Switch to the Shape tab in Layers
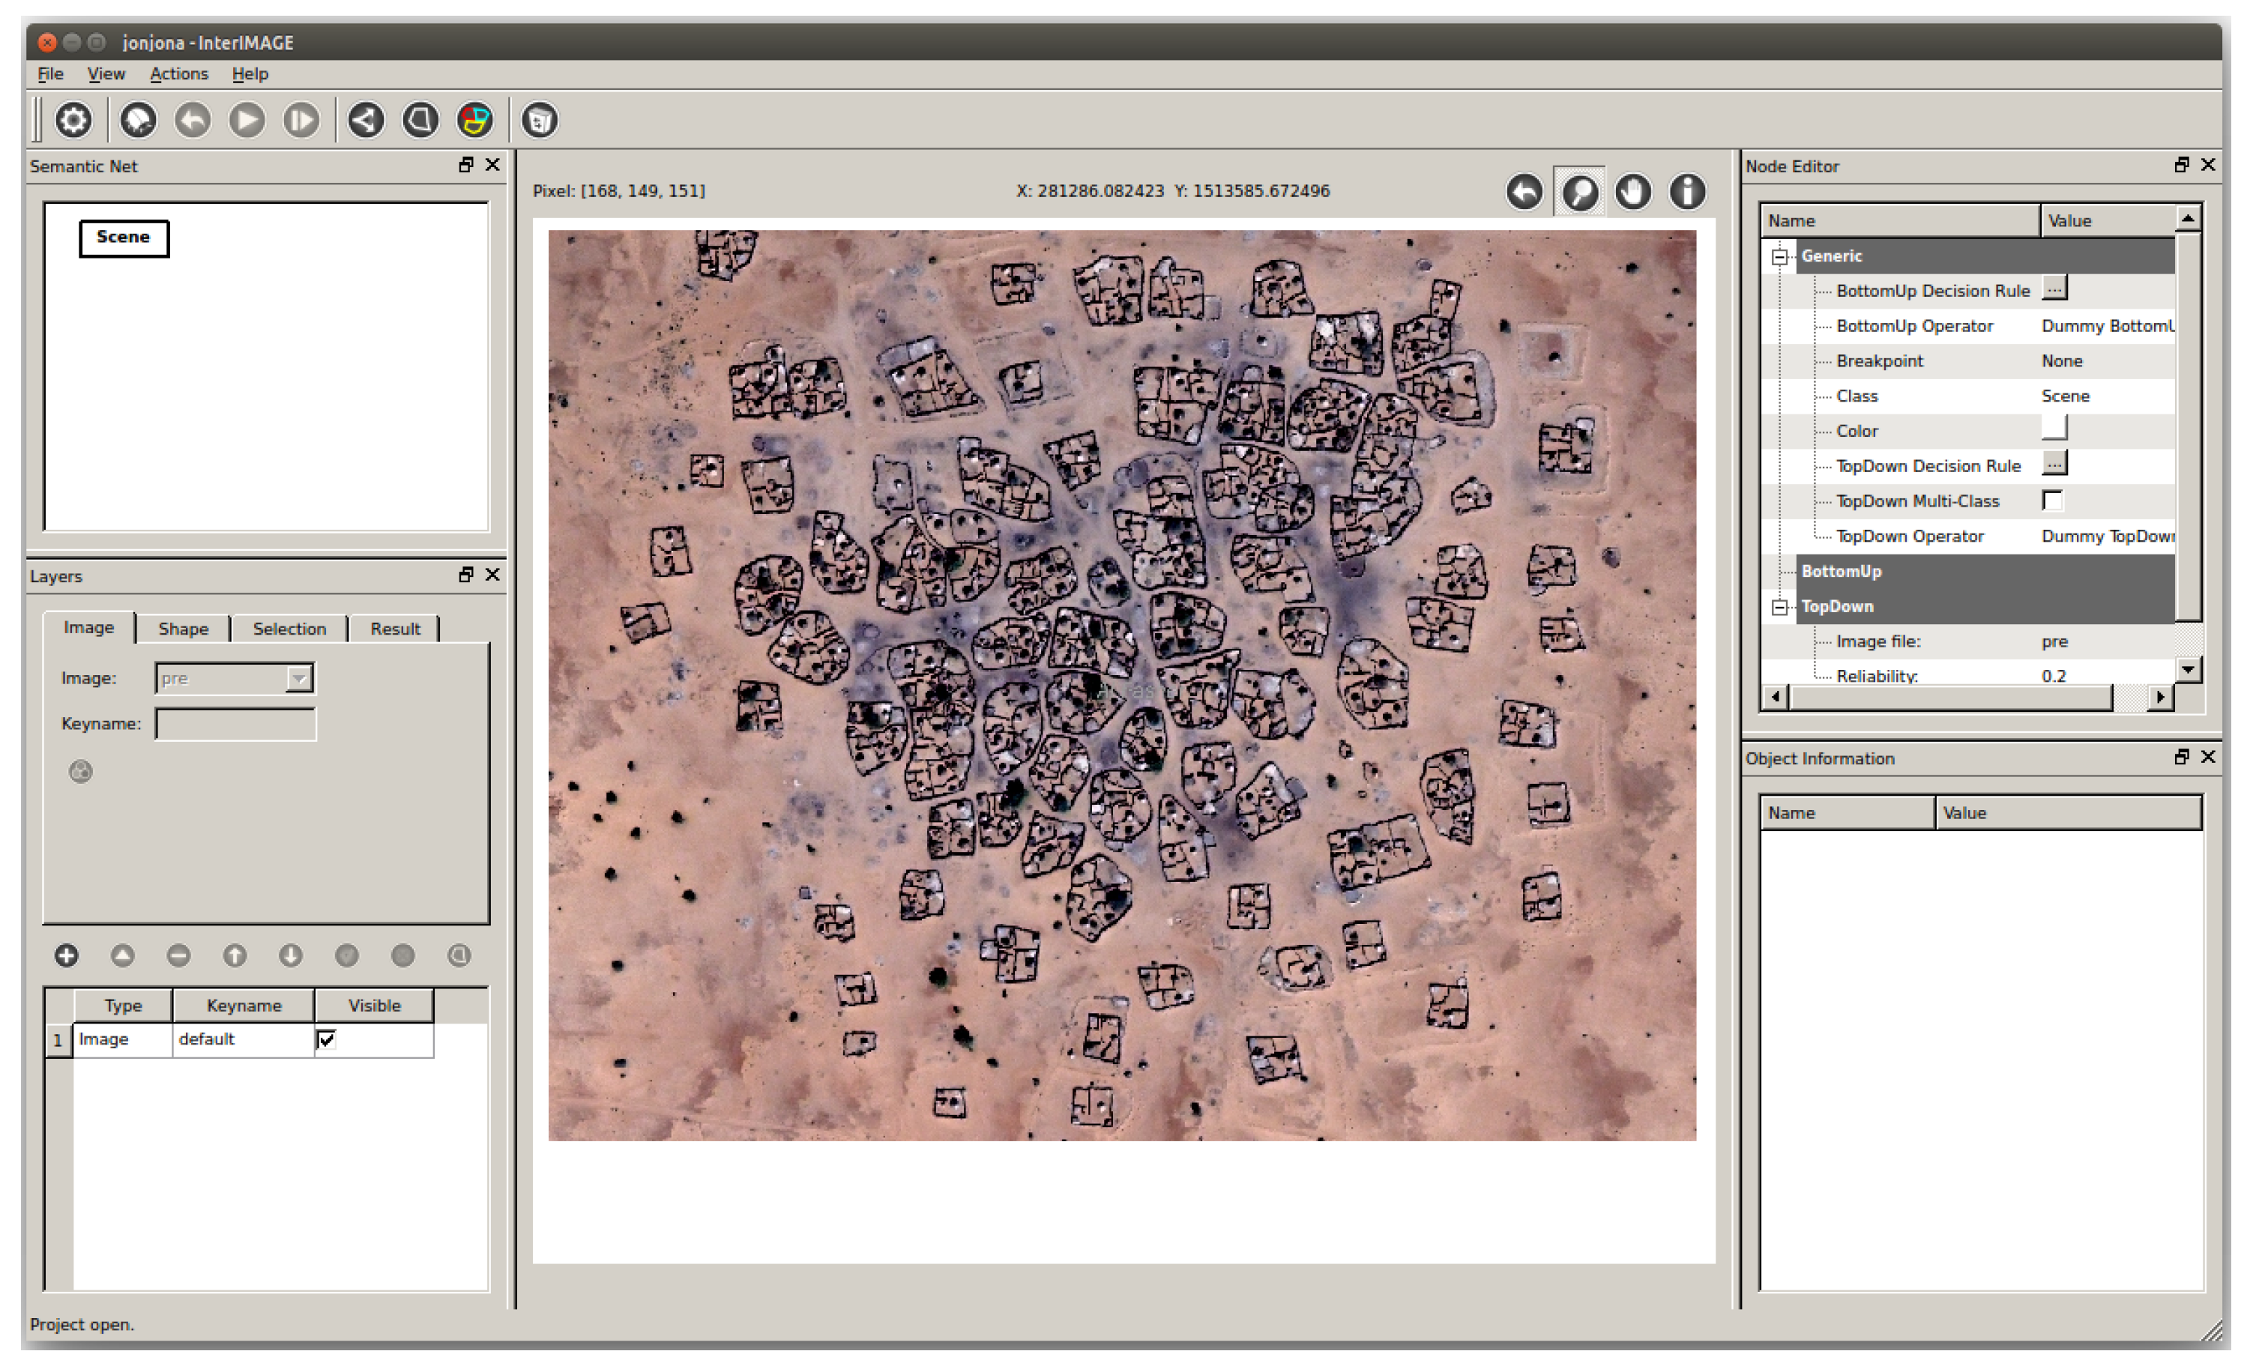The width and height of the screenshot is (2250, 1372). coord(183,628)
